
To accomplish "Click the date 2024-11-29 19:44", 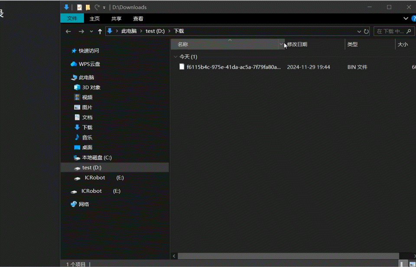I will tap(309, 67).
